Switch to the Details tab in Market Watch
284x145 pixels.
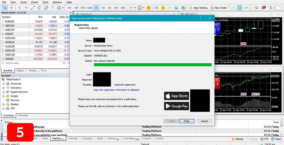(x=21, y=71)
